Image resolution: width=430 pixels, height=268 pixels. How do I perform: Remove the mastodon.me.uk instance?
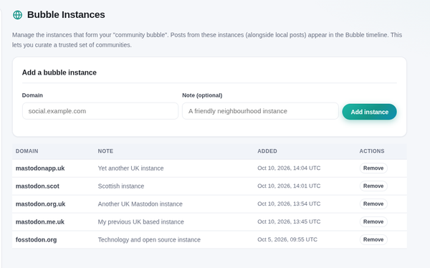coord(373,221)
